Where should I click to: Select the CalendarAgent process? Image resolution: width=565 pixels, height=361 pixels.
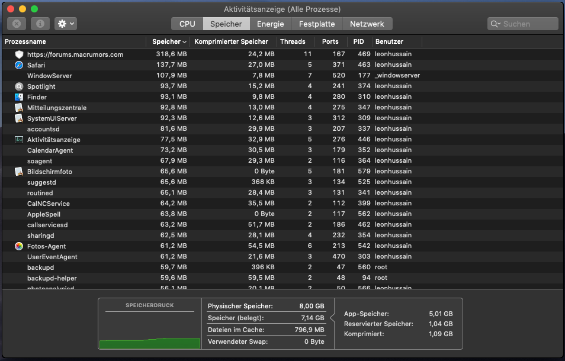point(282,150)
